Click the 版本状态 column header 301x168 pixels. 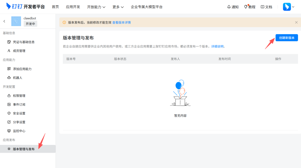[x=120, y=59]
